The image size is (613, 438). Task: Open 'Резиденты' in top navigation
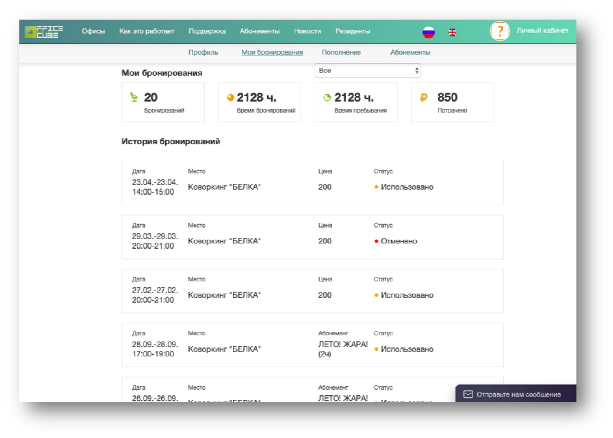[353, 31]
